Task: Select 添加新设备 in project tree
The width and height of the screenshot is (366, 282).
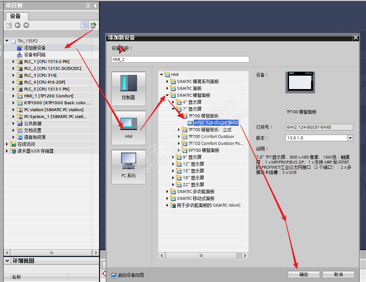Action: (x=35, y=48)
